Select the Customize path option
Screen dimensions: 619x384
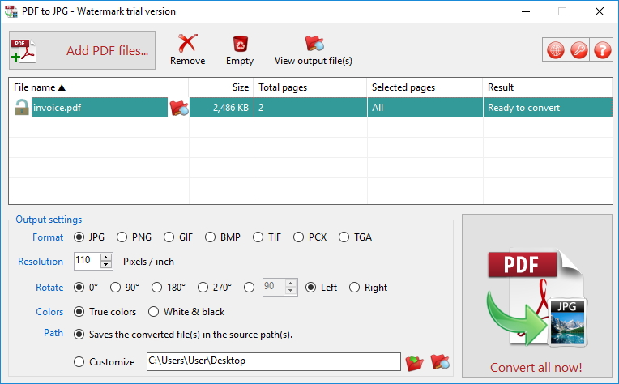[x=79, y=362]
